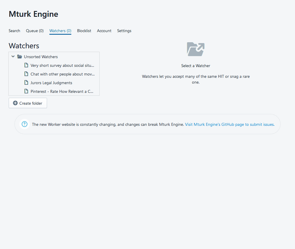
Task: Open the Settings tab
Action: tap(124, 31)
